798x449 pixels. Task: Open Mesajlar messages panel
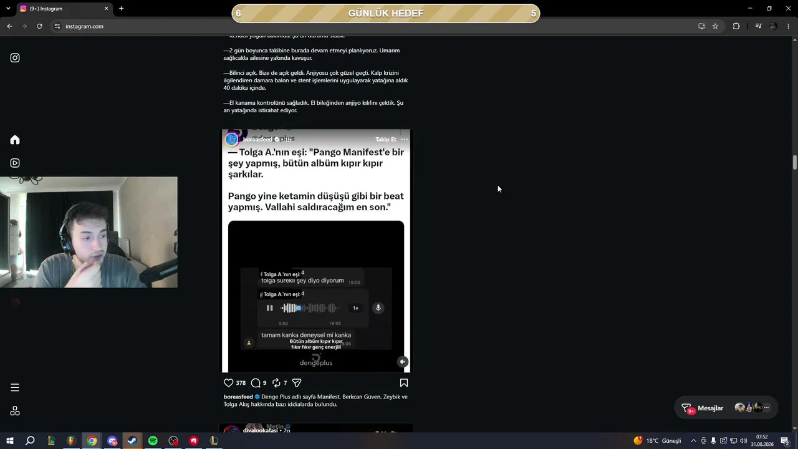point(726,408)
